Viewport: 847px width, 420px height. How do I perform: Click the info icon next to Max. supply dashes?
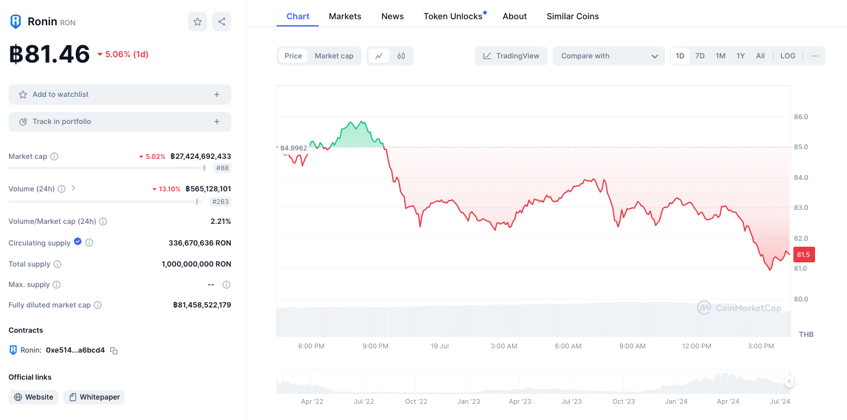[227, 285]
